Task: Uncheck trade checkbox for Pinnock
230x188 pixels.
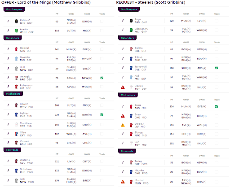Action: (102, 78)
